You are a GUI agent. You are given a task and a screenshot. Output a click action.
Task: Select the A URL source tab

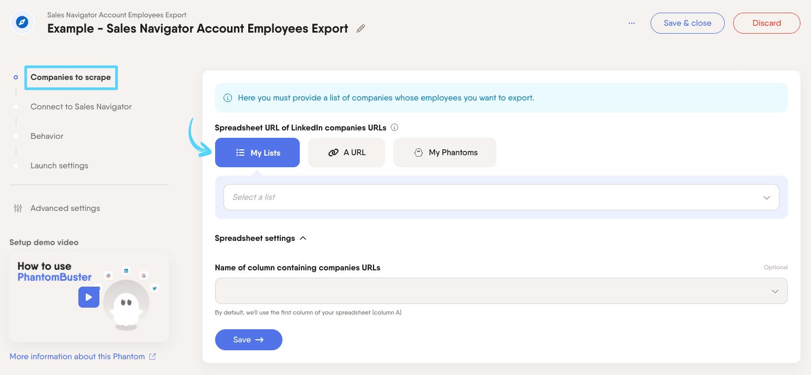(x=347, y=153)
